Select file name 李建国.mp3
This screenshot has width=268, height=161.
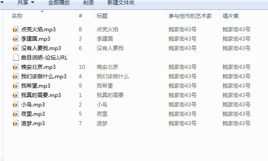point(36,39)
